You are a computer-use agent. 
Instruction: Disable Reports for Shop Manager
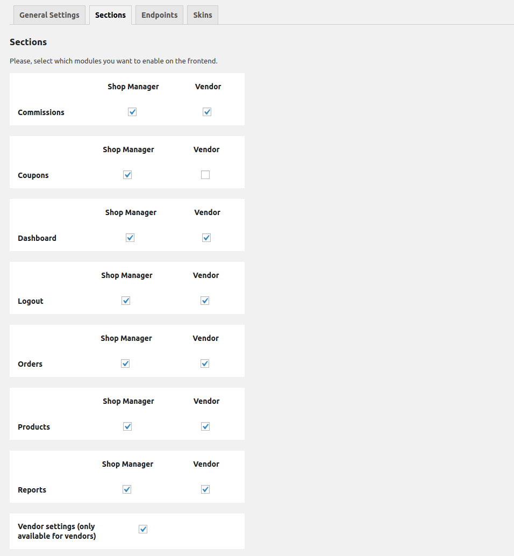click(127, 489)
